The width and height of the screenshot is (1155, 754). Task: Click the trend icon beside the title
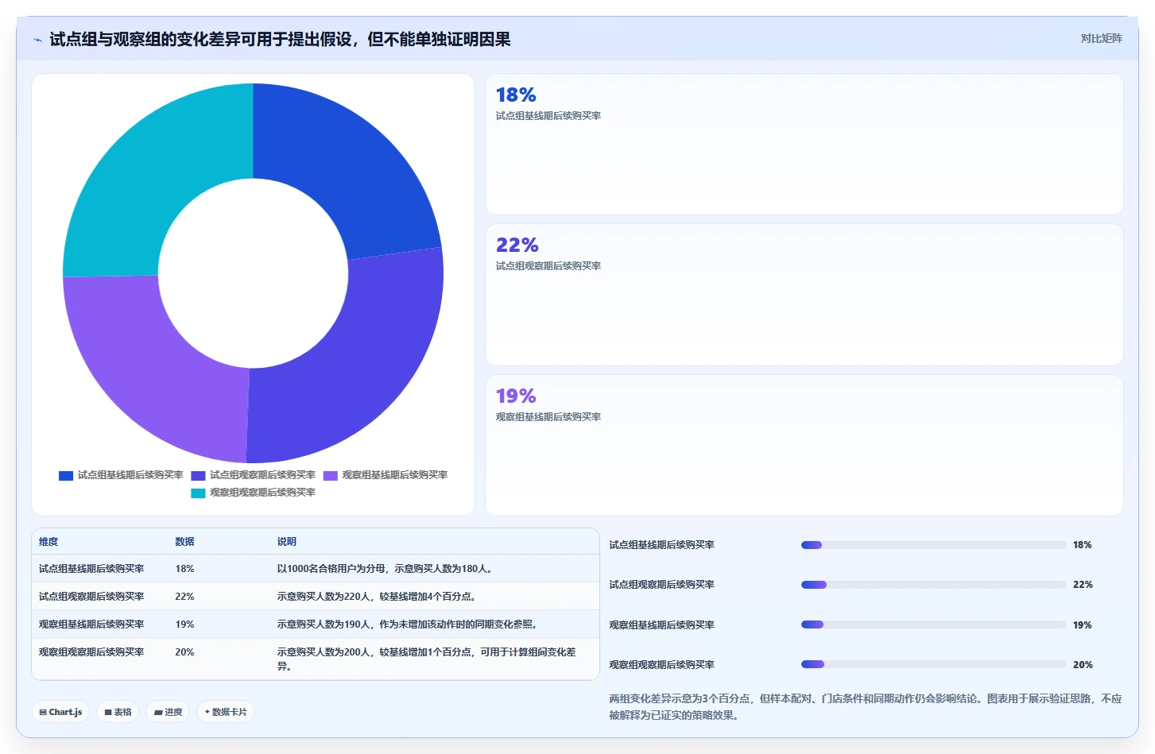37,40
